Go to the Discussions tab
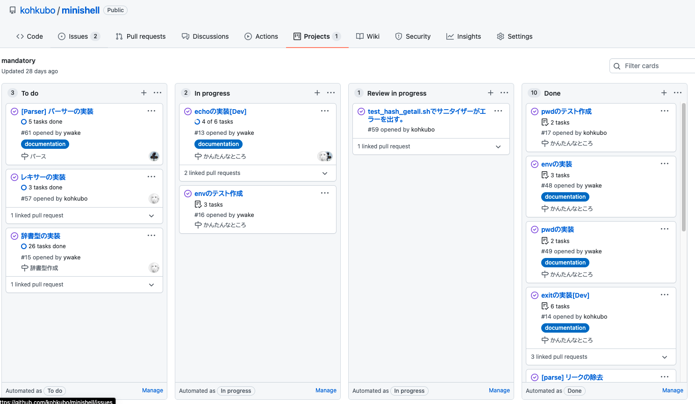This screenshot has width=695, height=404. click(x=205, y=36)
